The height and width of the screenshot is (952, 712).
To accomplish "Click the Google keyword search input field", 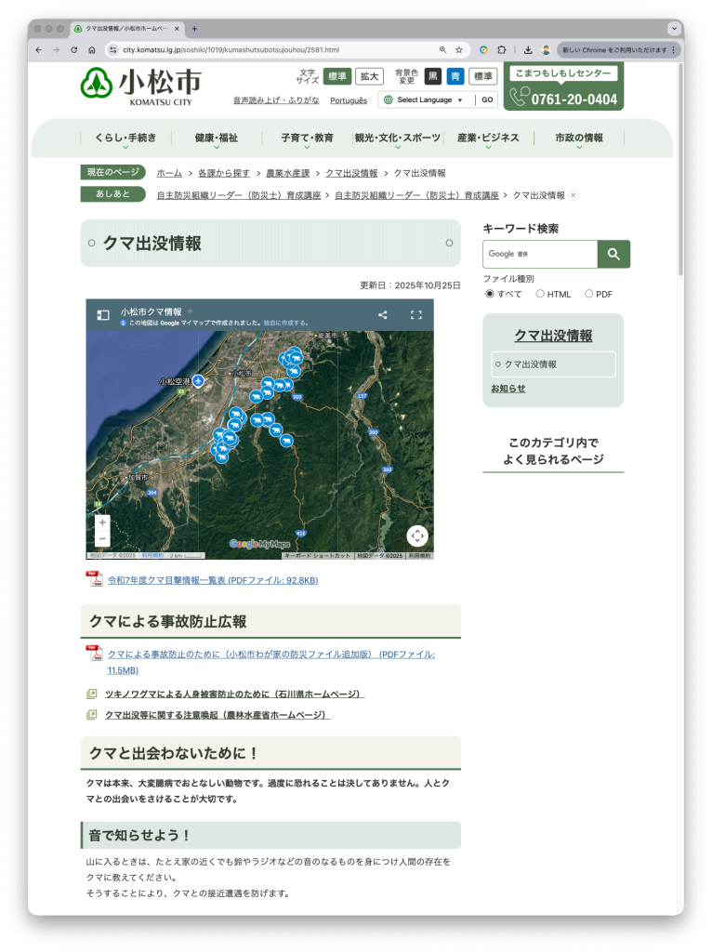I will [539, 254].
